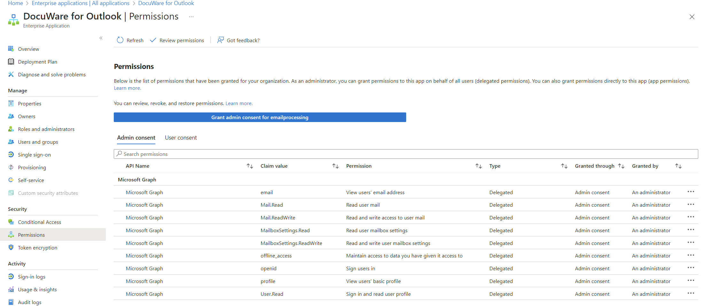704x306 pixels.
Task: Click Grant admin consent for emailprocessing
Action: click(260, 117)
